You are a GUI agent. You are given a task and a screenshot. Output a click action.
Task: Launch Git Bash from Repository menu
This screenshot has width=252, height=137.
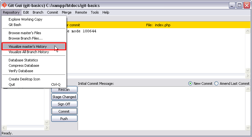(x=15, y=25)
